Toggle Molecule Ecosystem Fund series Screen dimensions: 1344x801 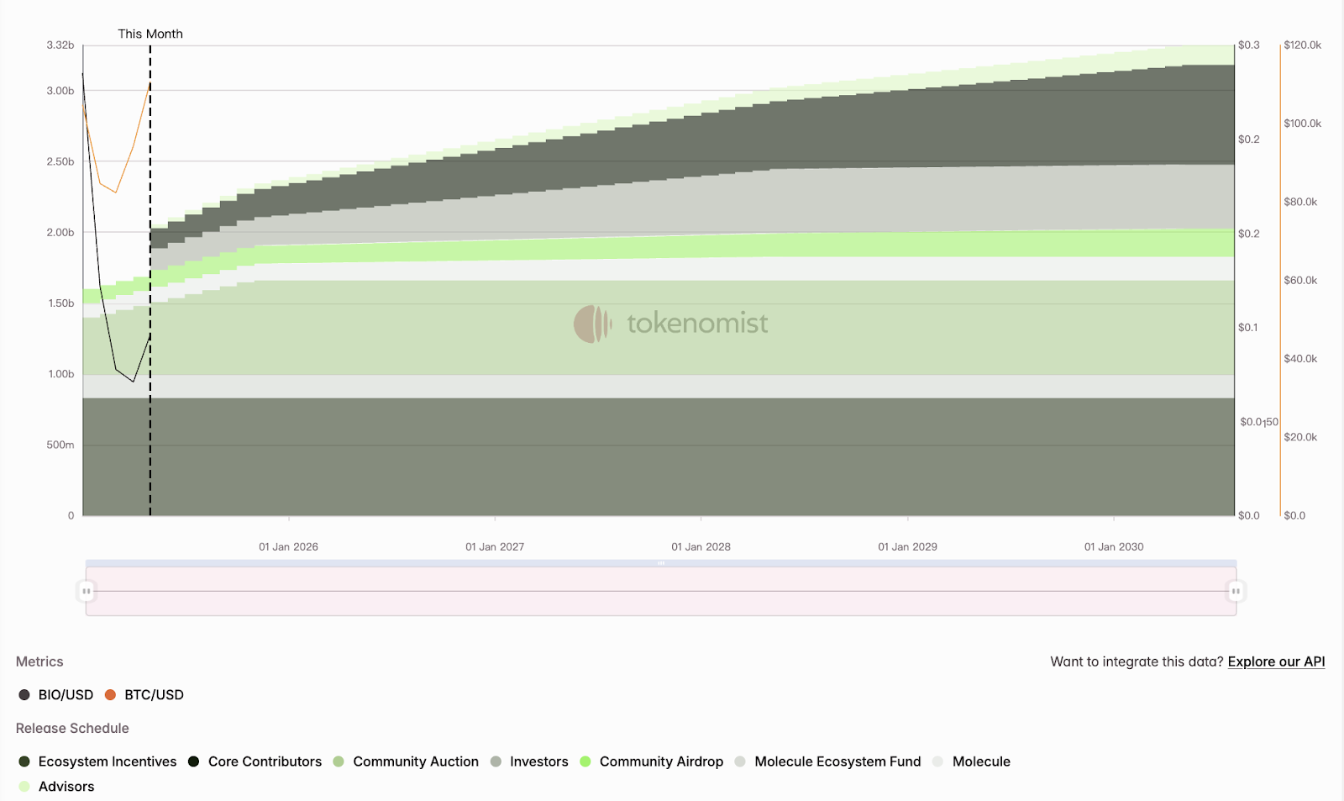(x=827, y=761)
